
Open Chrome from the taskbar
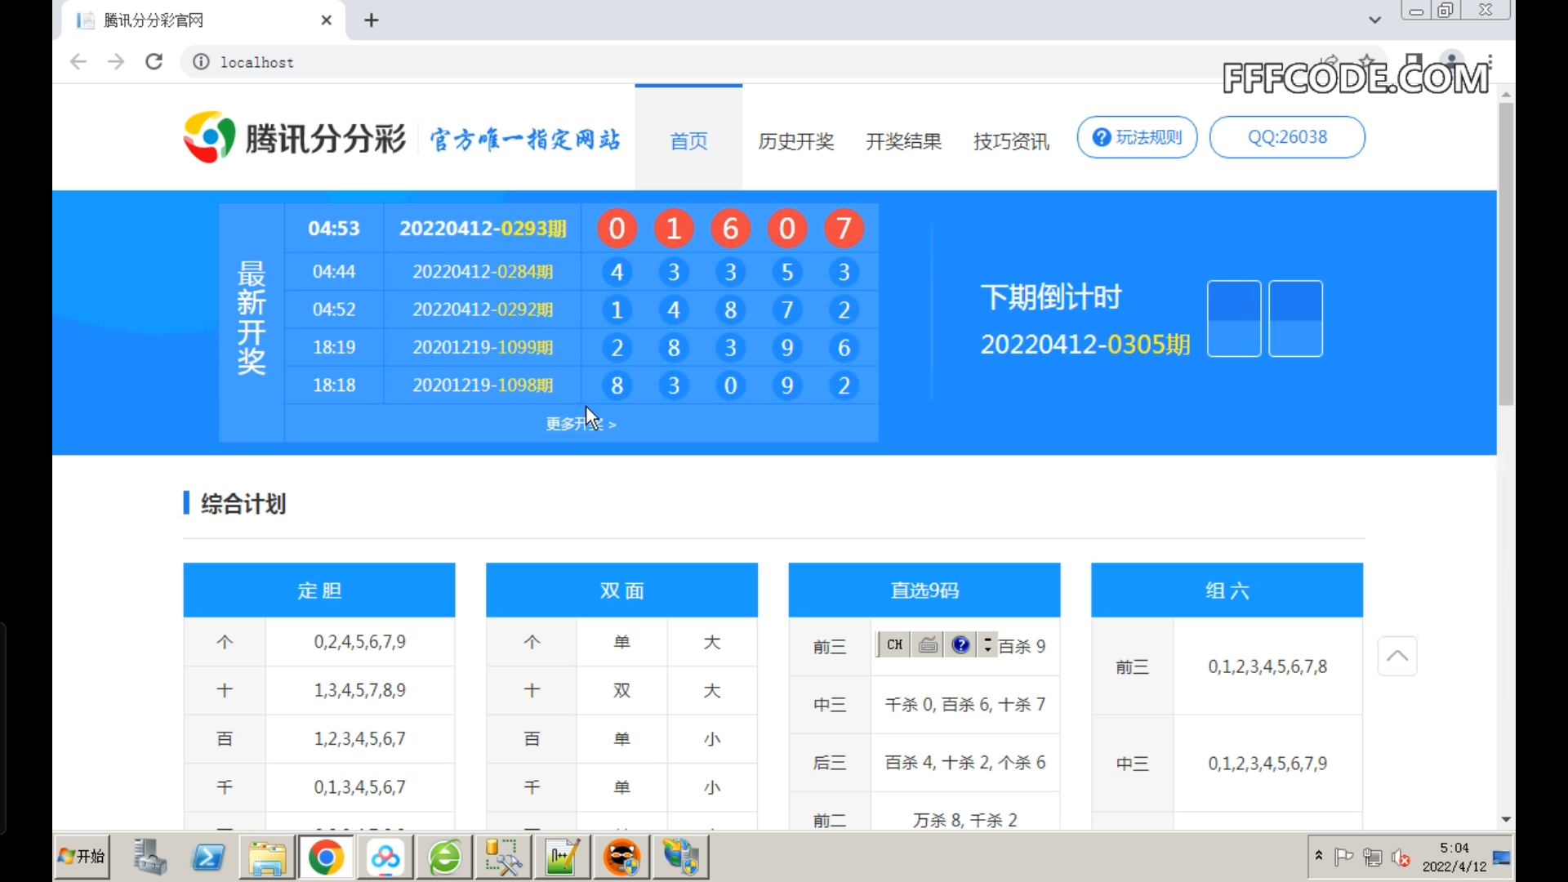(x=326, y=857)
